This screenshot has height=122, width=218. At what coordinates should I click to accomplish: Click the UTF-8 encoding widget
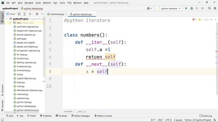168,120
